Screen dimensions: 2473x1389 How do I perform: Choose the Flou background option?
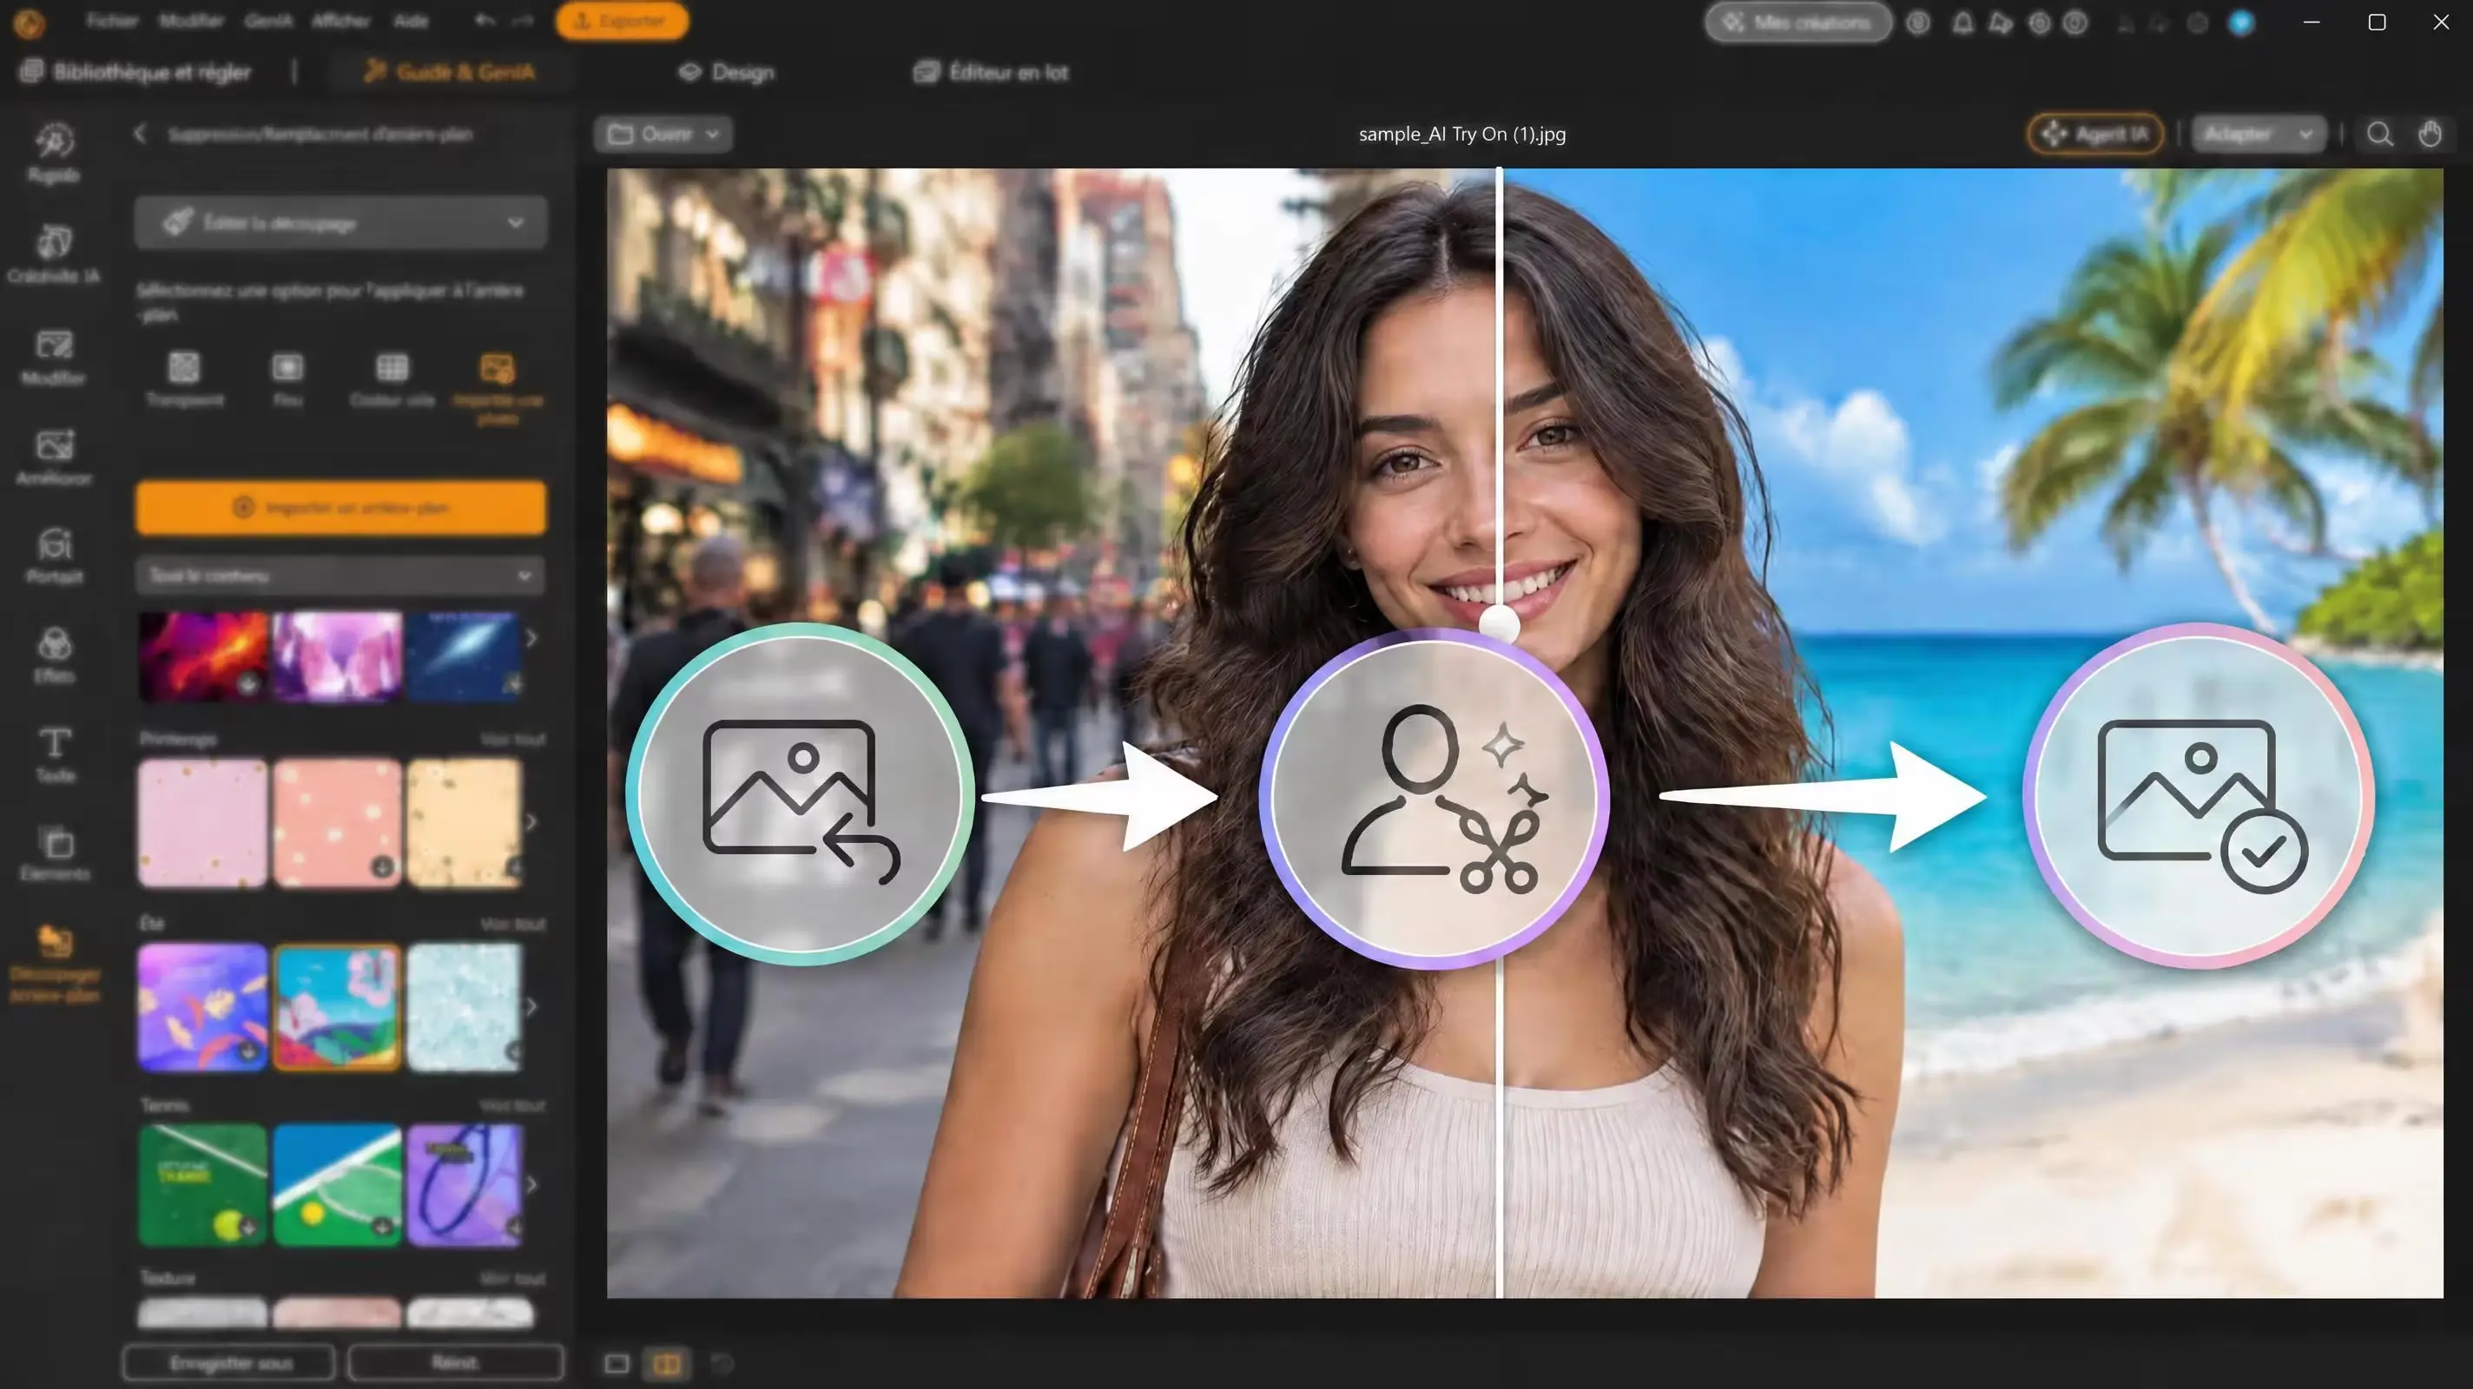click(287, 380)
